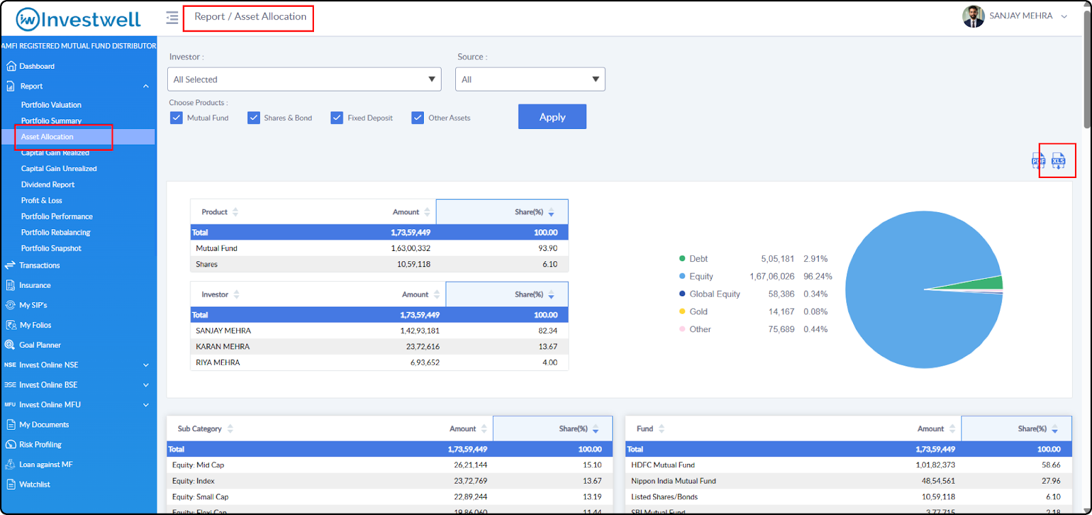Click the Transactions arrows icon
Image resolution: width=1092 pixels, height=515 pixels.
tap(10, 265)
